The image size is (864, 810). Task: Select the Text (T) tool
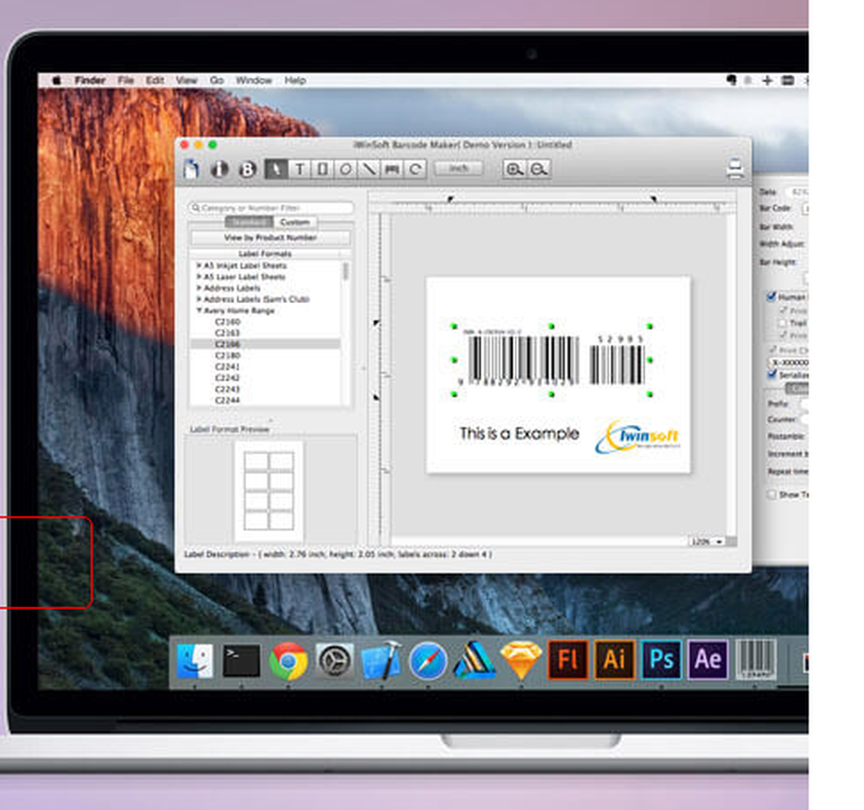click(299, 169)
